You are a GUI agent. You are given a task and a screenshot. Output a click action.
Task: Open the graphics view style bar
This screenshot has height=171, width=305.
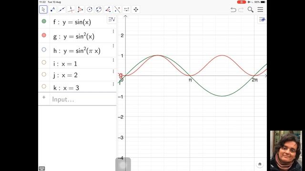[x=262, y=19]
